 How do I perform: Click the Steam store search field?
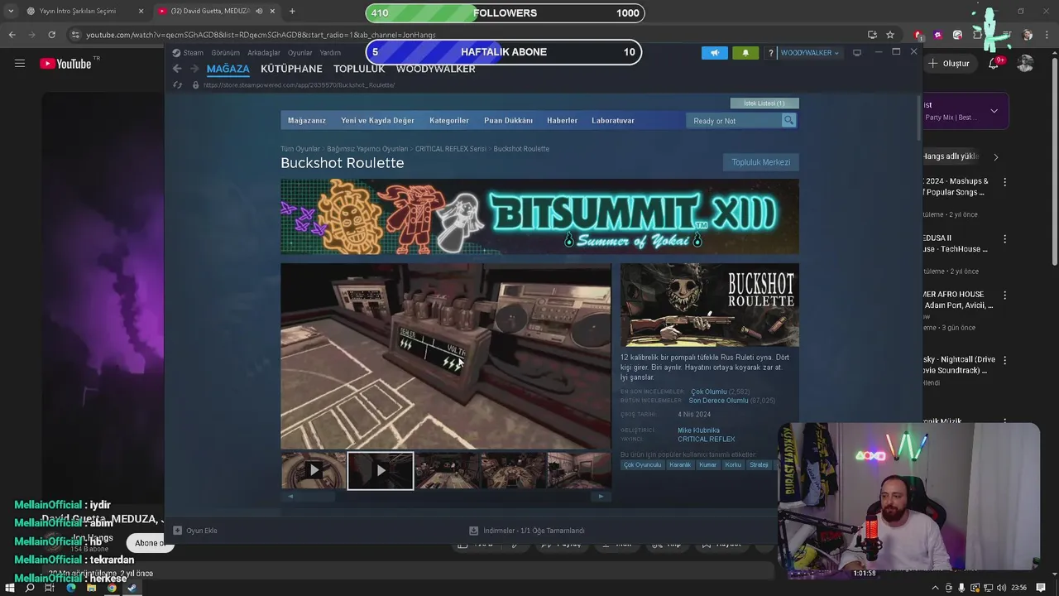pyautogui.click(x=735, y=121)
